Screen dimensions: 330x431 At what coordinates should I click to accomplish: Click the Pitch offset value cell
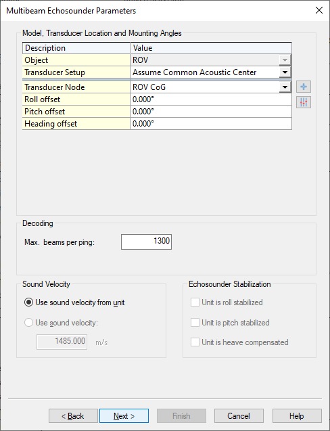pyautogui.click(x=211, y=112)
